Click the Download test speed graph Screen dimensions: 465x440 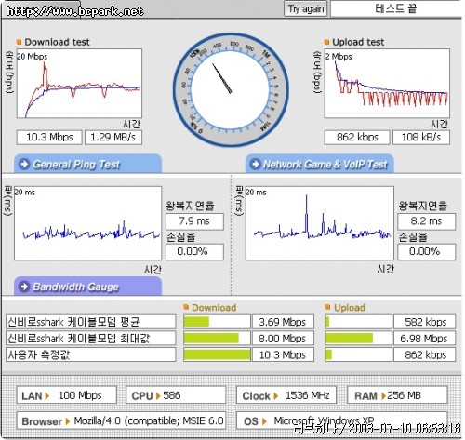(x=79, y=84)
